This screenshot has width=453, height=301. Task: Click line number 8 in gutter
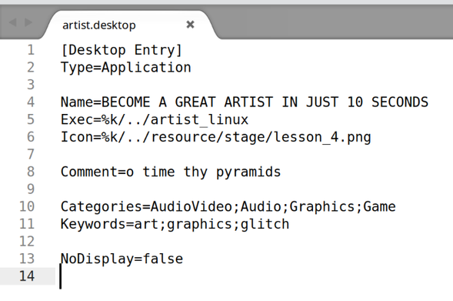click(31, 172)
